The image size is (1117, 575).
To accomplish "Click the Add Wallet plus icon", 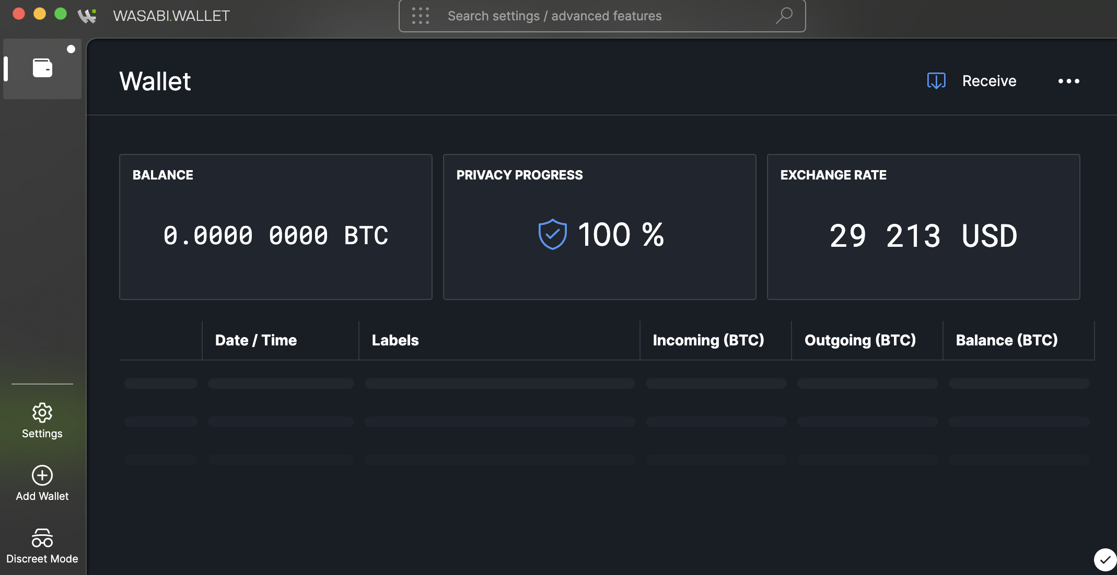I will tap(42, 476).
